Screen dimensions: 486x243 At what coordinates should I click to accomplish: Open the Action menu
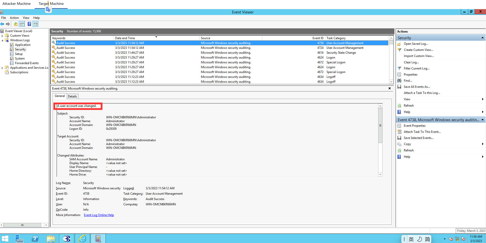tap(14, 18)
